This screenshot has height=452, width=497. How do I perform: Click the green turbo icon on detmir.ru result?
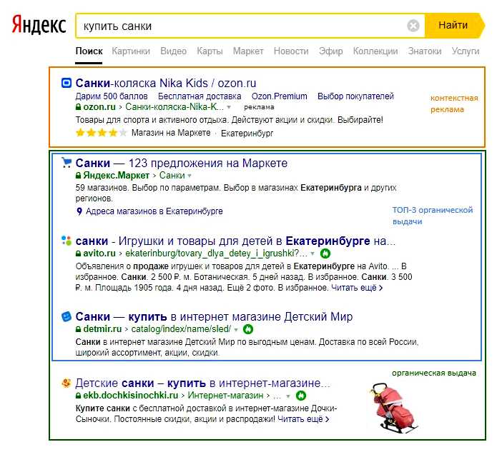249,330
